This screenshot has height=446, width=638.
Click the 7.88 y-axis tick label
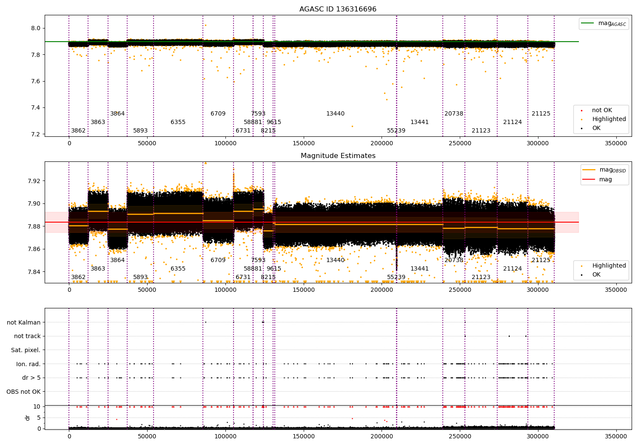point(34,226)
